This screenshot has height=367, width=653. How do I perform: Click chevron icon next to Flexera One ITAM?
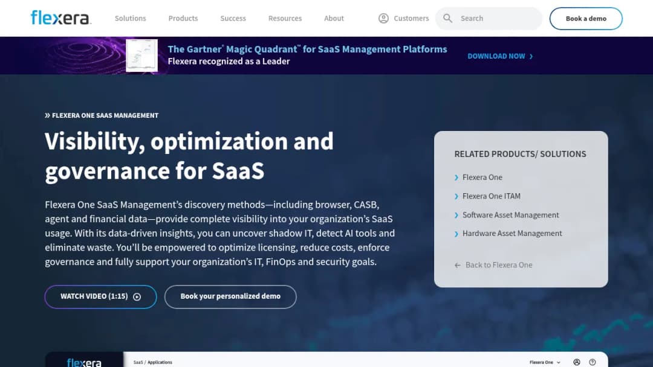[x=456, y=196]
